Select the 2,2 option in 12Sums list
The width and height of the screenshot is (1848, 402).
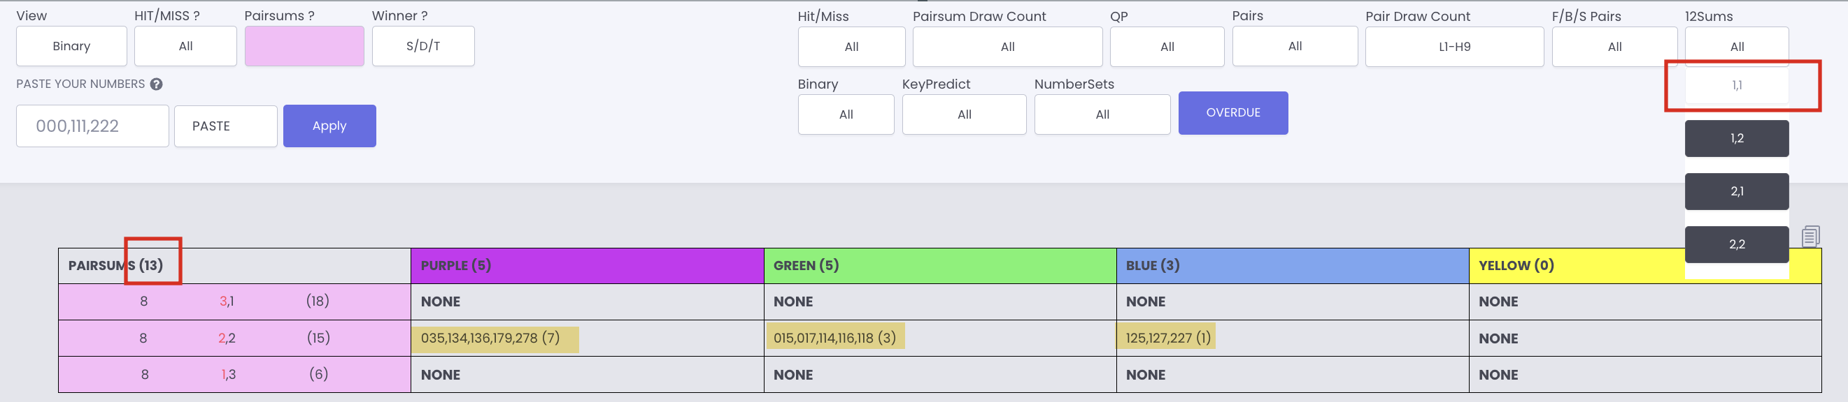pyautogui.click(x=1737, y=245)
